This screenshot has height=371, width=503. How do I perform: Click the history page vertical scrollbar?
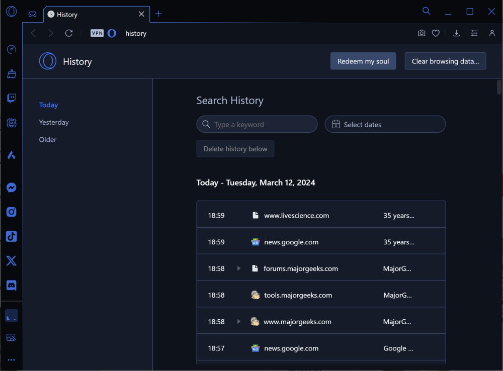pos(499,87)
